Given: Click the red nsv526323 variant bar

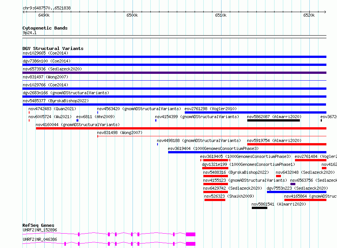Looking at the screenshot, I should pos(215,200).
